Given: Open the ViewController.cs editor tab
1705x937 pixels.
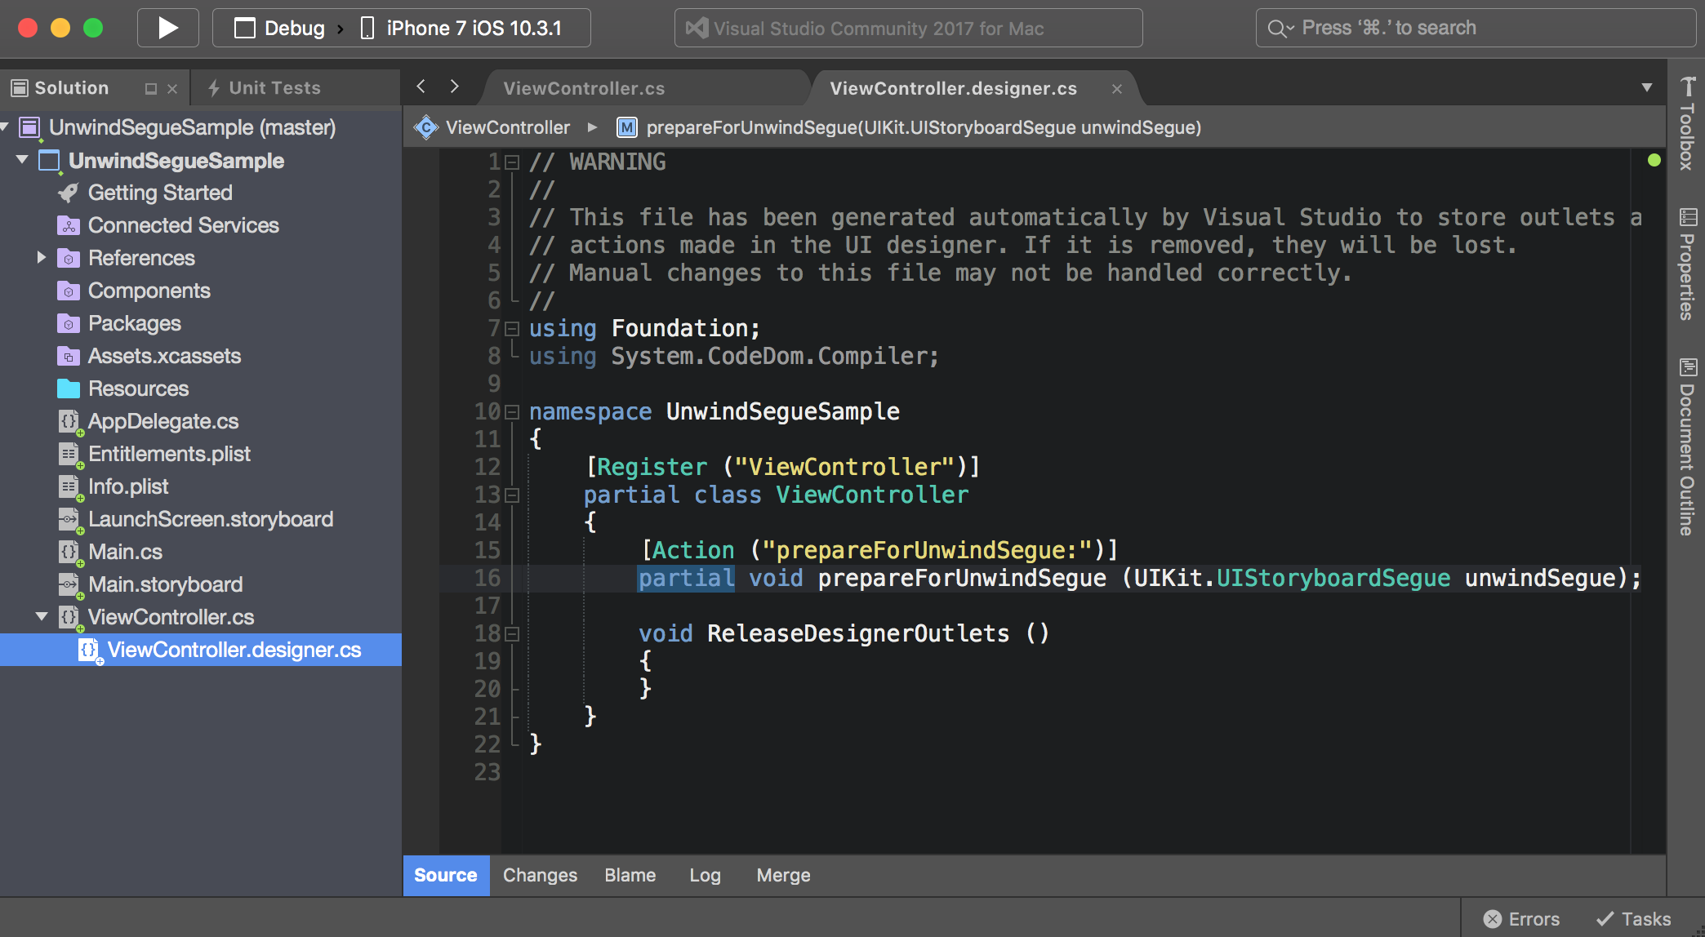Looking at the screenshot, I should [584, 88].
